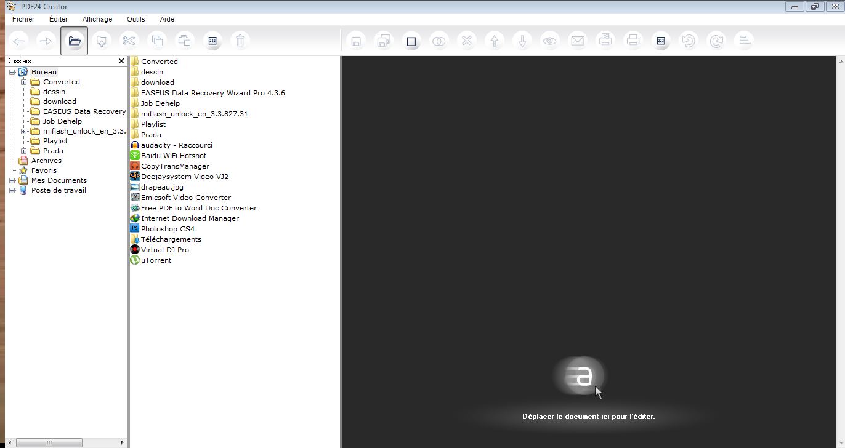Select 'Virtual DJ Pro' in the file list
This screenshot has width=845, height=448.
pyautogui.click(x=165, y=250)
